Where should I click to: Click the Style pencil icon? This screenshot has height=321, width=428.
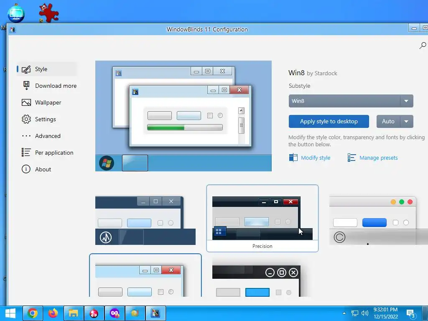tap(26, 69)
